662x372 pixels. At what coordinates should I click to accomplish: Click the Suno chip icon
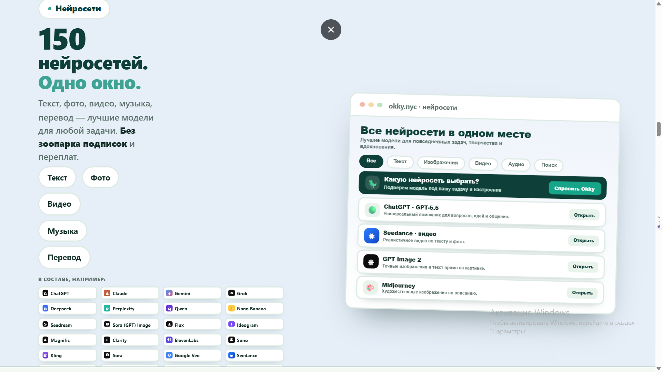pos(232,340)
